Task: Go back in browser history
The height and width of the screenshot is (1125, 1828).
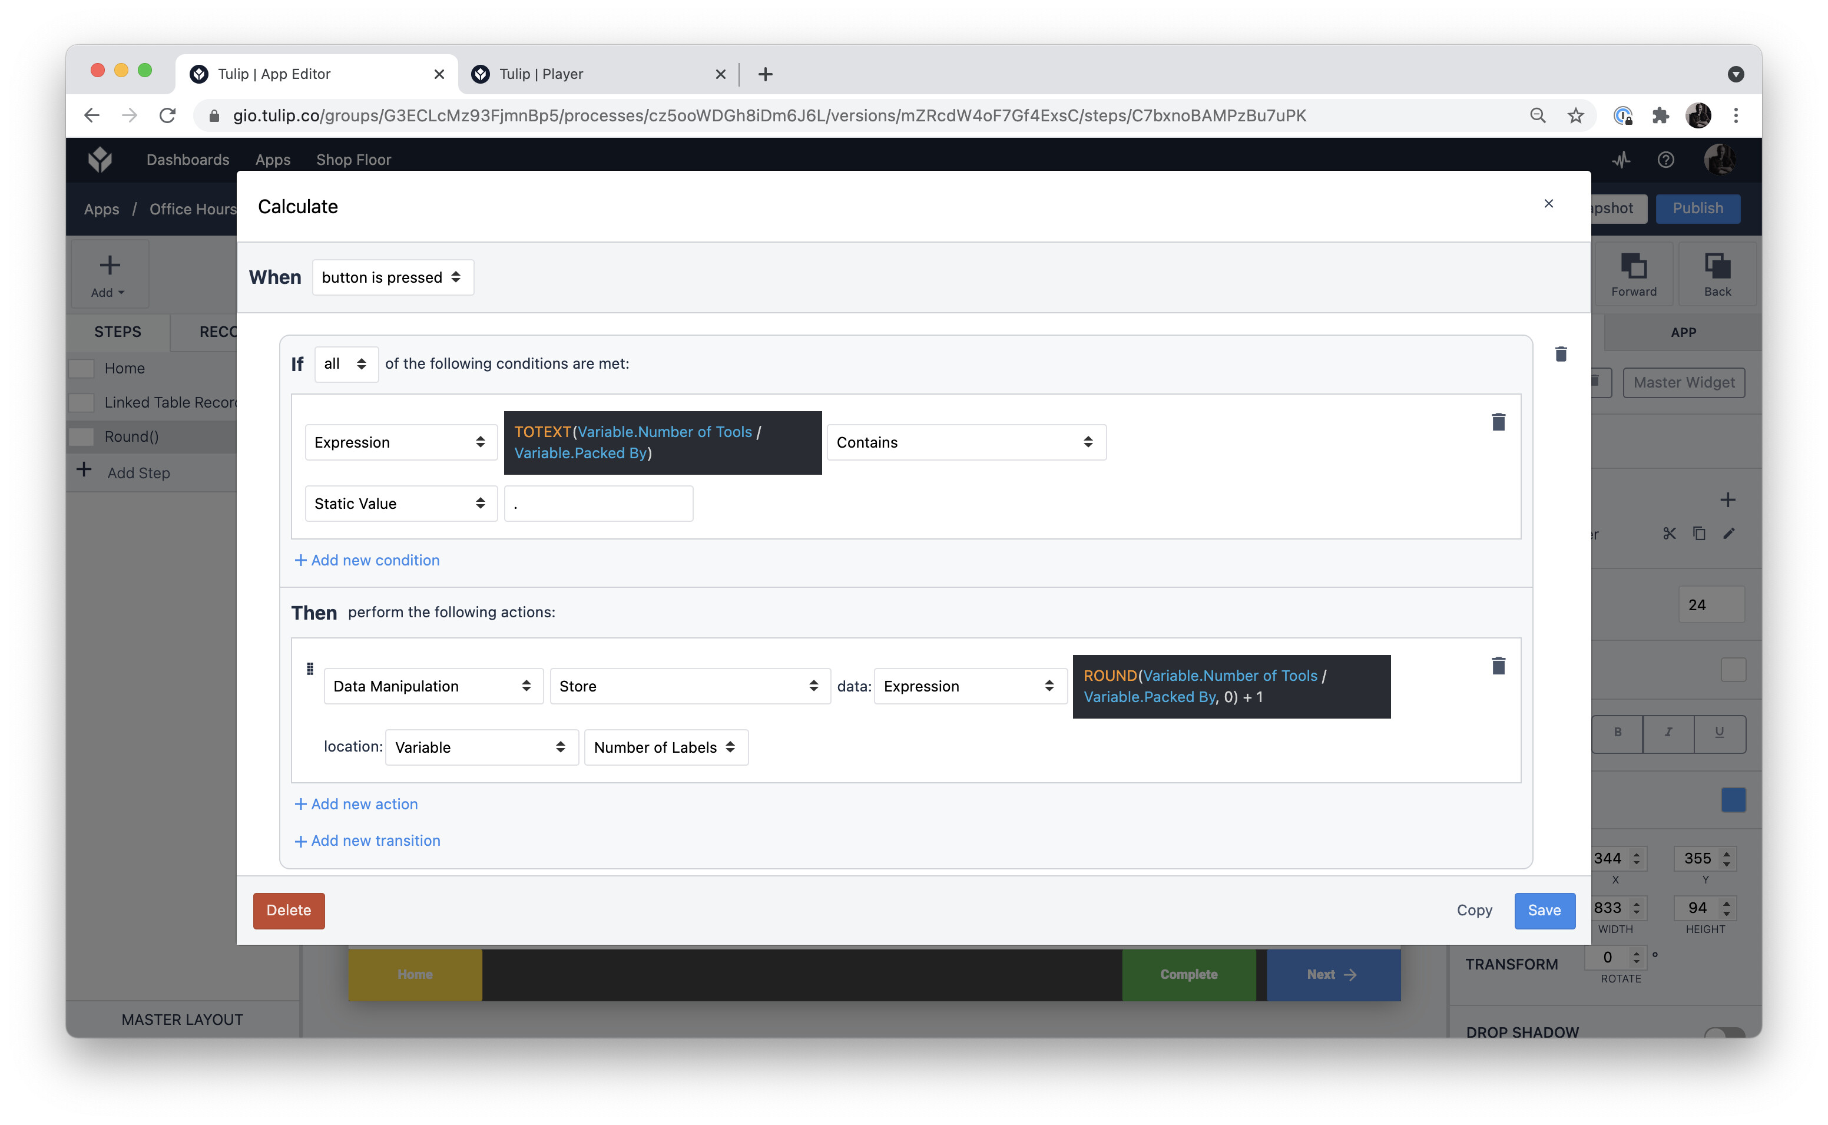Action: click(91, 115)
